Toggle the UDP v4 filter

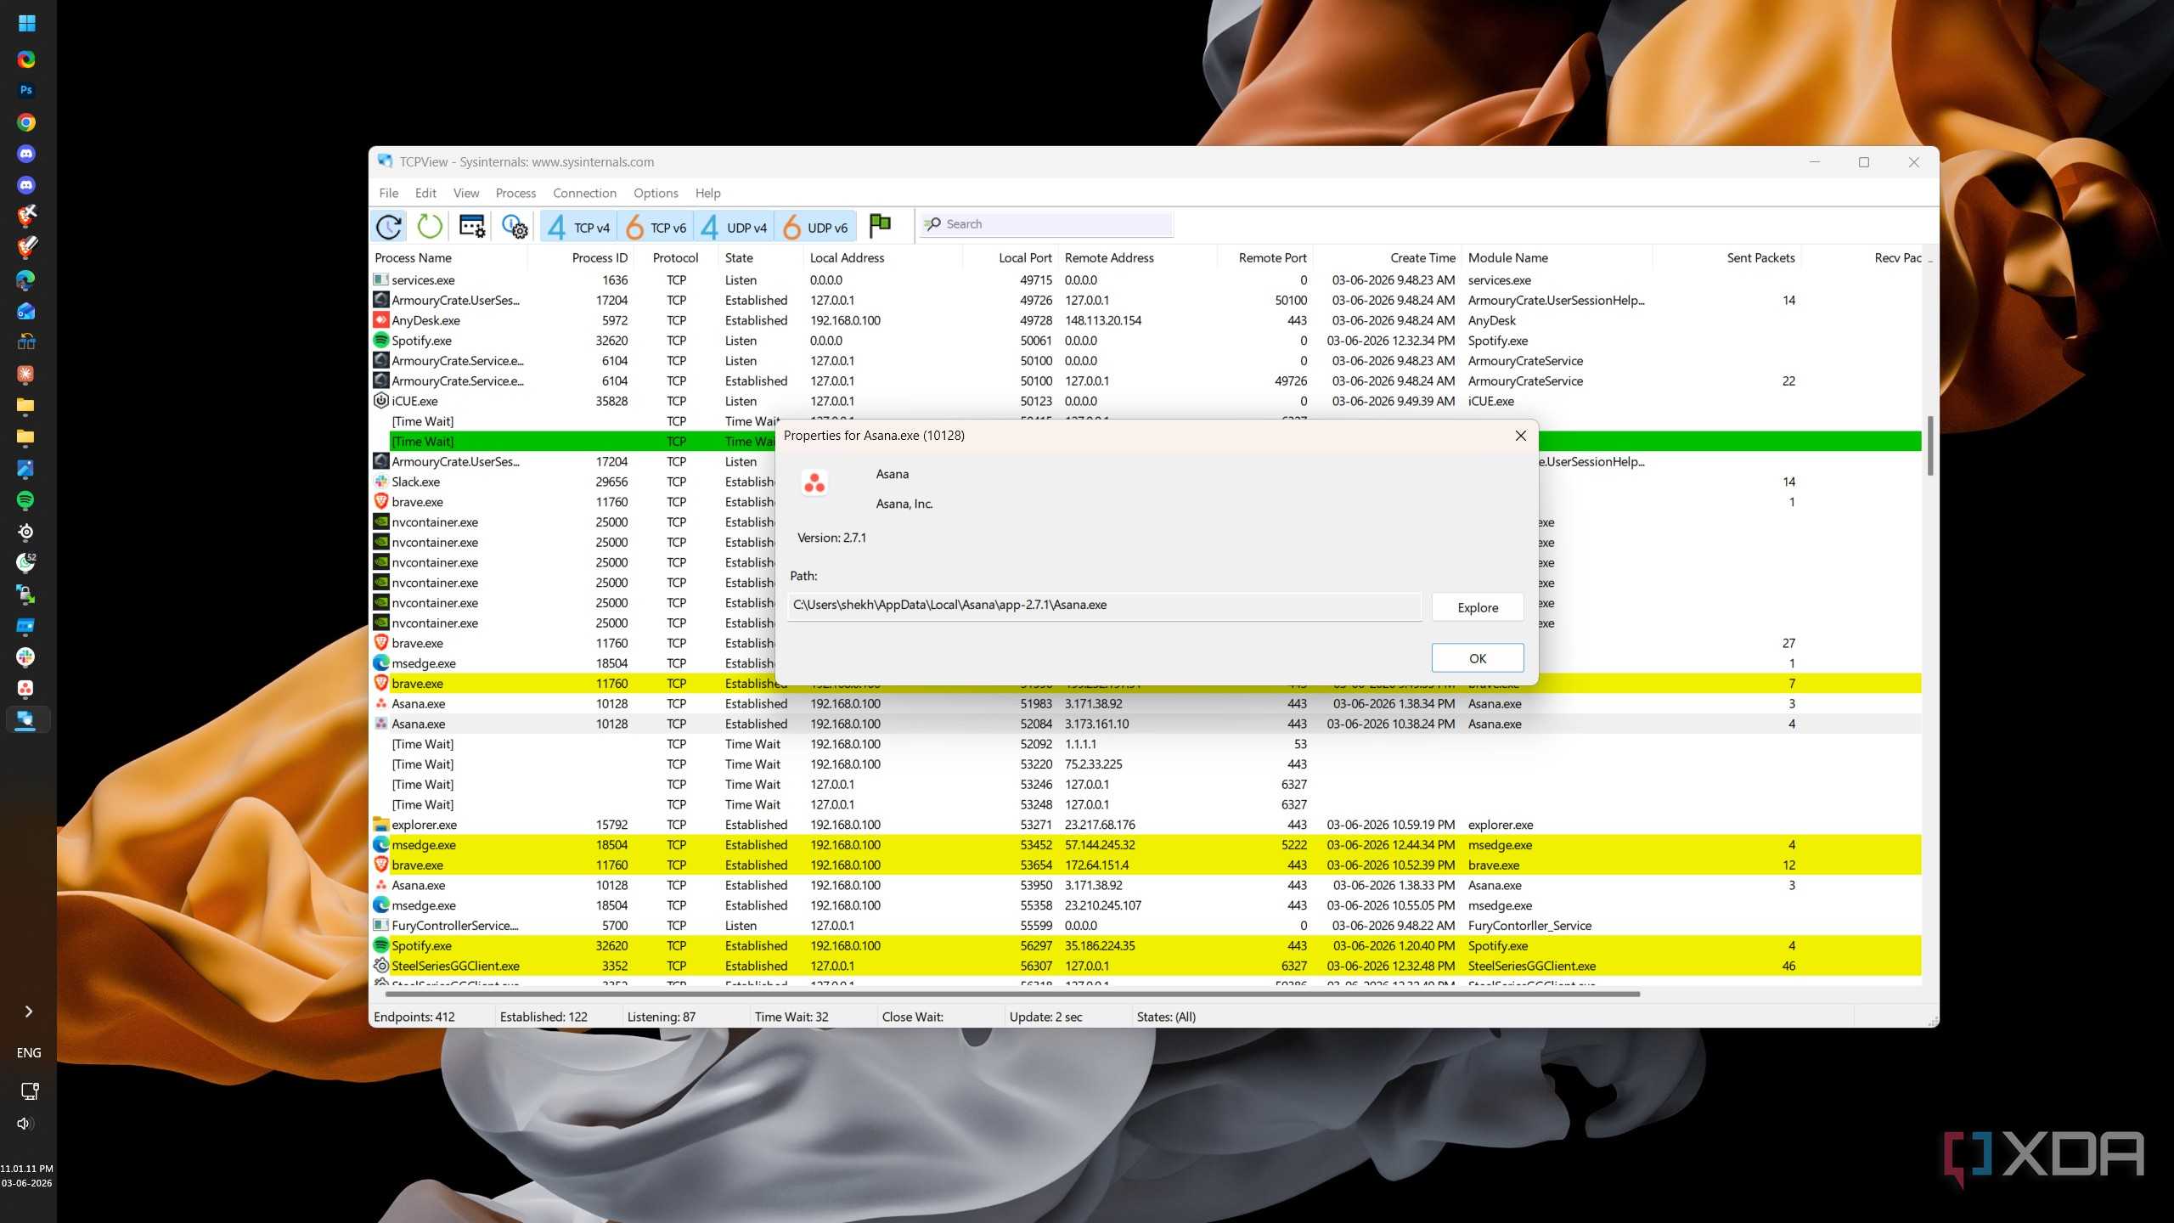coord(734,227)
